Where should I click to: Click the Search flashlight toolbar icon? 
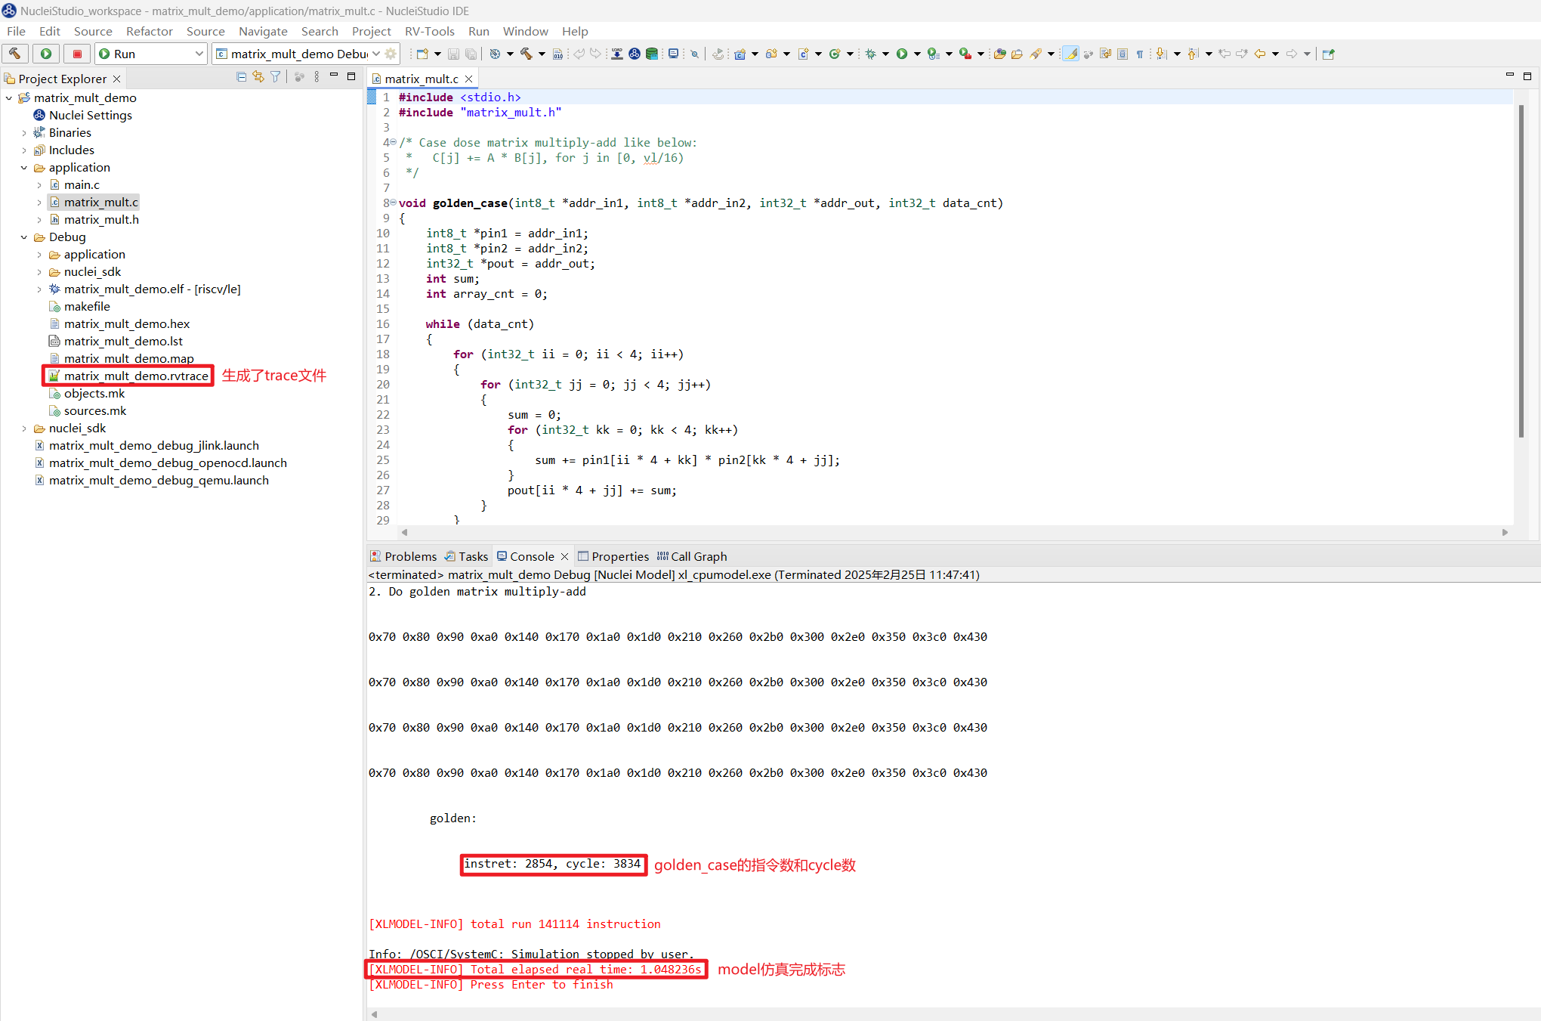(1036, 54)
